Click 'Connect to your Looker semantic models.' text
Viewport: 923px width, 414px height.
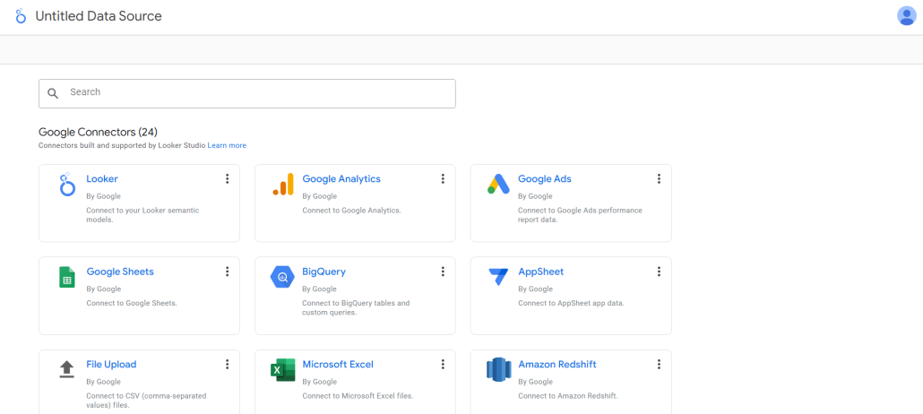tap(143, 215)
